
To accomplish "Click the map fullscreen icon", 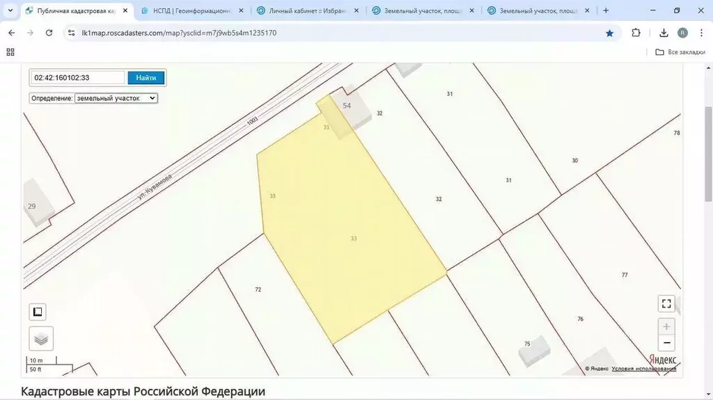I will point(666,303).
